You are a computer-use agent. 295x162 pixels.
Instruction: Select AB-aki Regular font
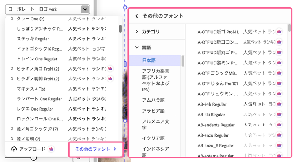point(211,115)
